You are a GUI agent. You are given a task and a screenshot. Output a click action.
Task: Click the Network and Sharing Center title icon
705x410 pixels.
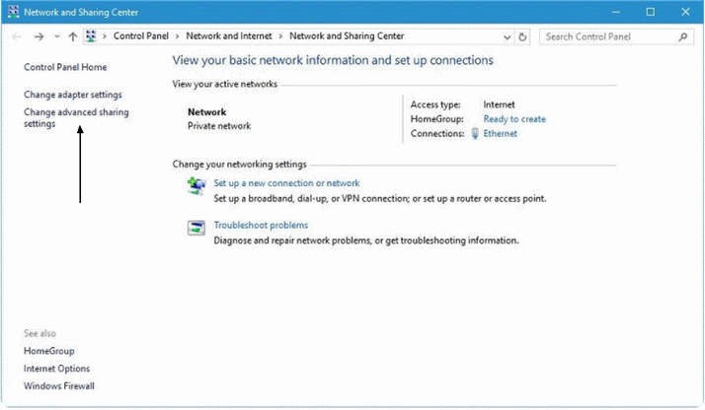(x=14, y=12)
